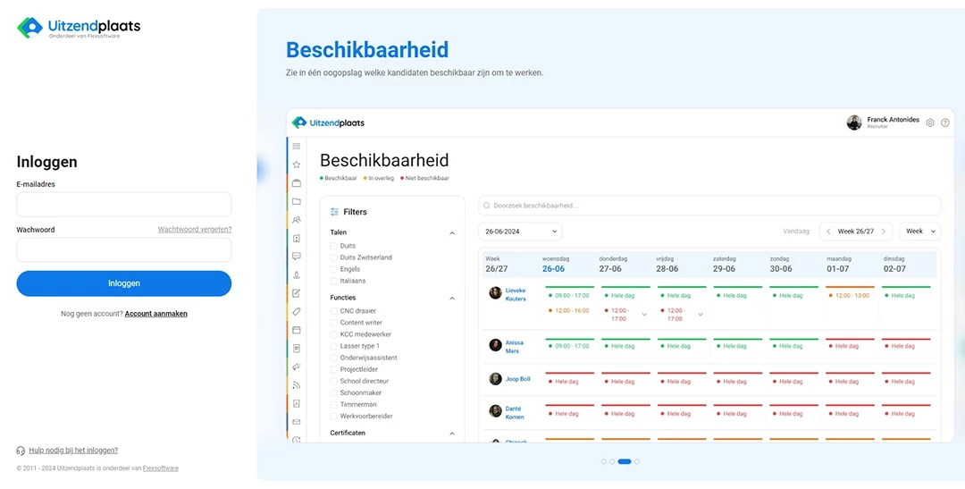965x489 pixels.
Task: Go to next week using right arrow
Action: [x=884, y=232]
